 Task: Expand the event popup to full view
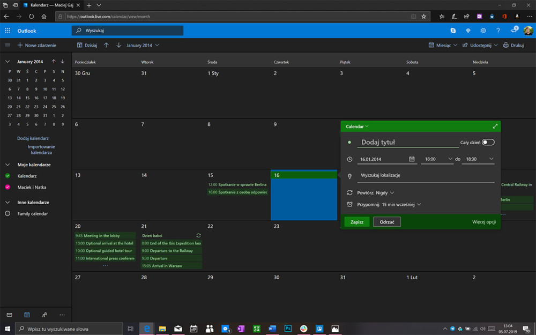tap(495, 126)
